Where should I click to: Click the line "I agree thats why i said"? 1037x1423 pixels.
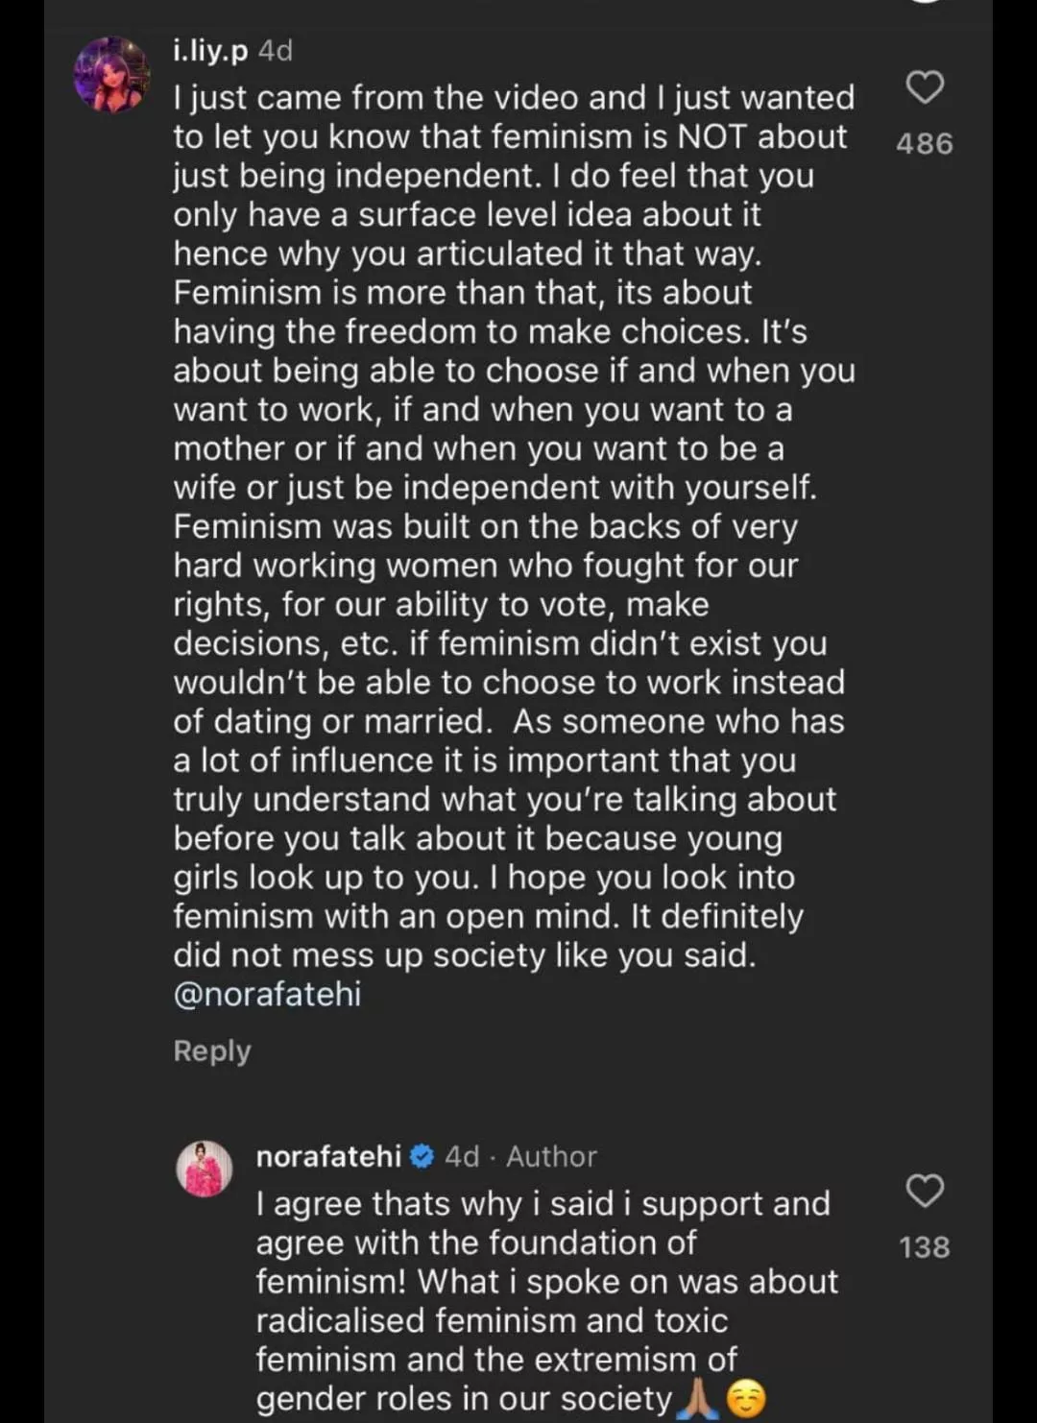coord(543,1203)
